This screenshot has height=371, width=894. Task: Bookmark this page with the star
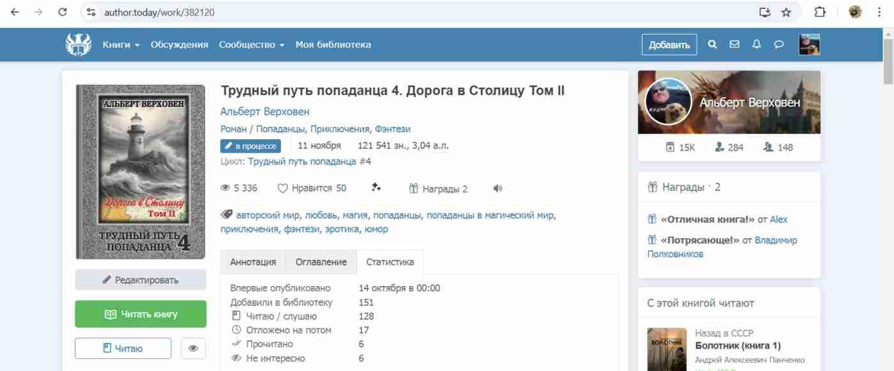786,12
